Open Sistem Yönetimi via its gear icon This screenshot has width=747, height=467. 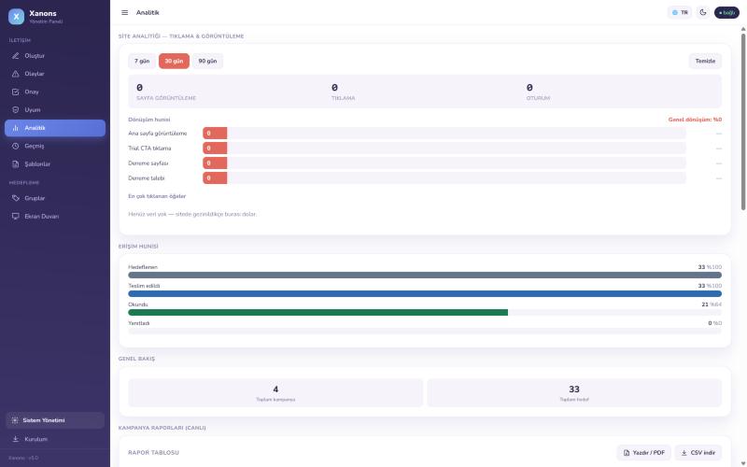[x=15, y=420]
